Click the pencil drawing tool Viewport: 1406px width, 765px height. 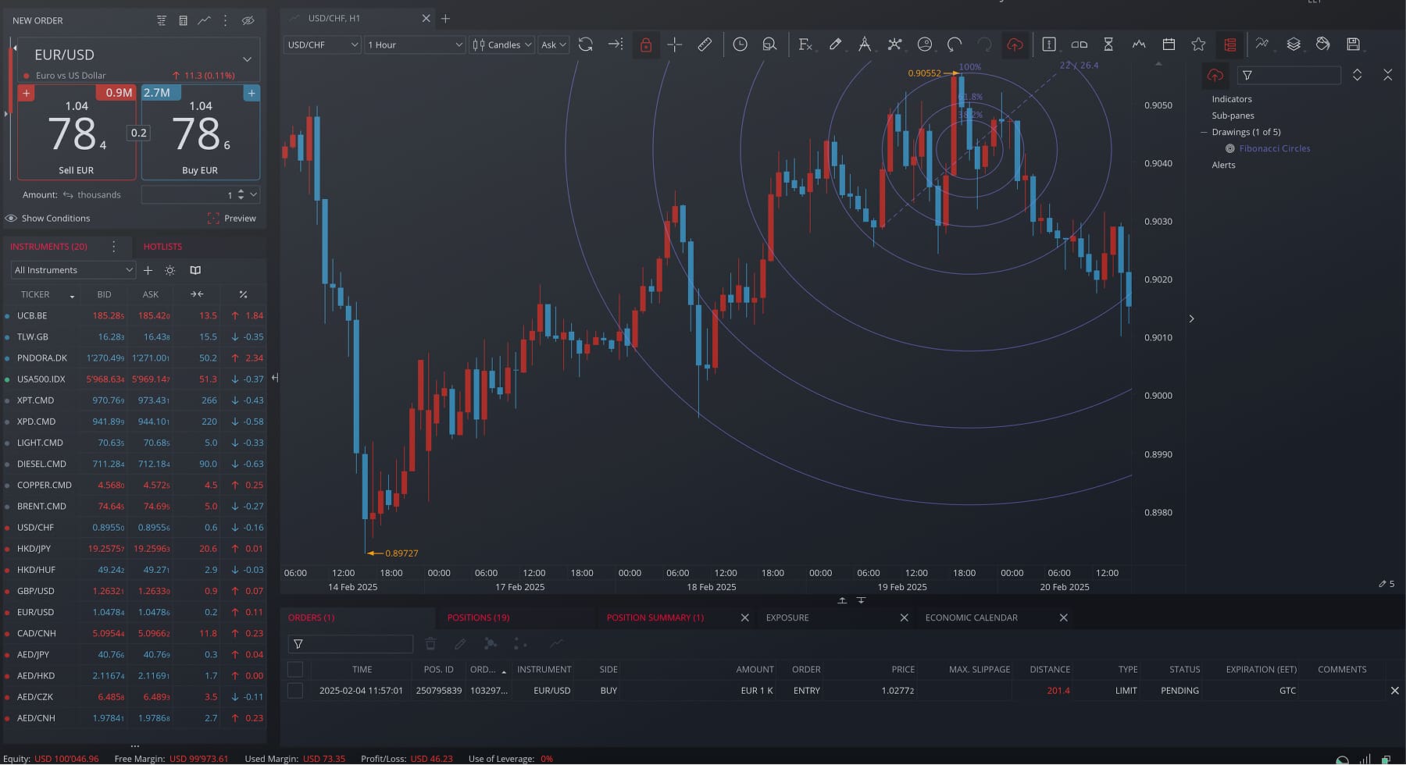(835, 44)
